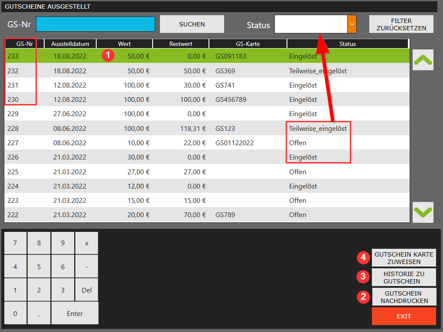Tap keypad digit 2
This screenshot has width=443, height=332.
pyautogui.click(x=39, y=290)
